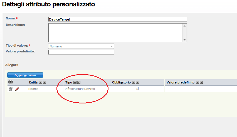Sort Entità column ascending
Viewport: 237px width, 137px height.
[x=40, y=82]
